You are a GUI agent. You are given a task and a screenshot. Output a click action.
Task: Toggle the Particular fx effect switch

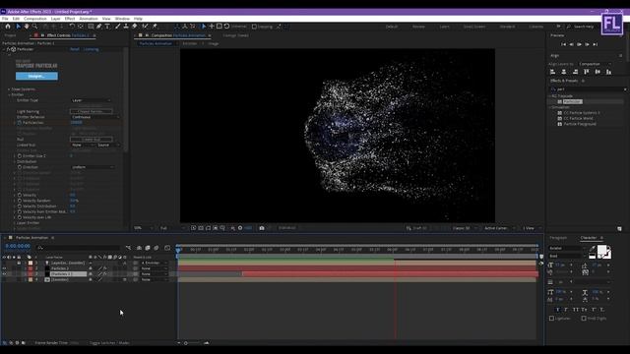[8, 49]
